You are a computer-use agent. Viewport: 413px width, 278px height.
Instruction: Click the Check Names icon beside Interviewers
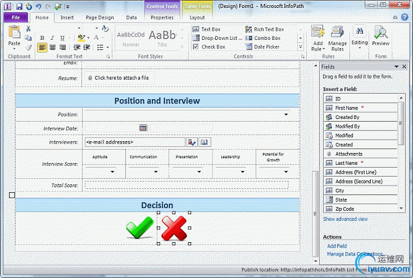click(192, 142)
